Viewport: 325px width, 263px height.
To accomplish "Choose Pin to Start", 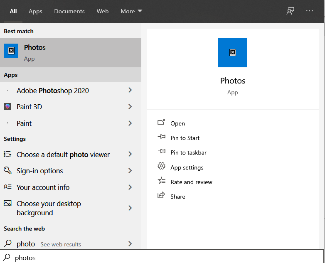I will pyautogui.click(x=185, y=138).
